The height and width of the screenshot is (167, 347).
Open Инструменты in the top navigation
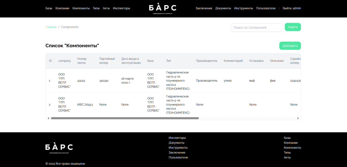point(243,8)
